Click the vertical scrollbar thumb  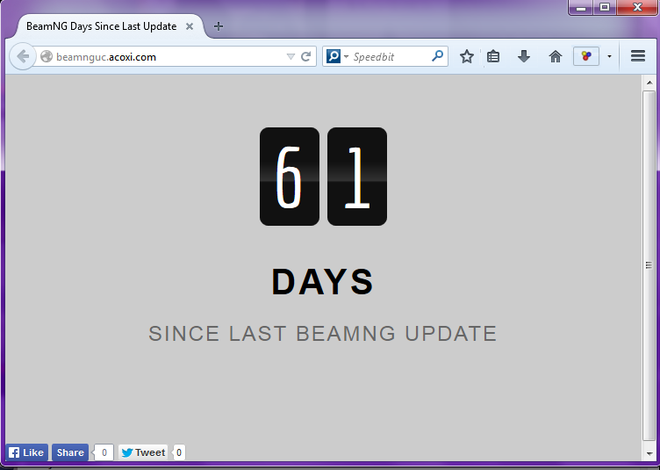[649, 265]
